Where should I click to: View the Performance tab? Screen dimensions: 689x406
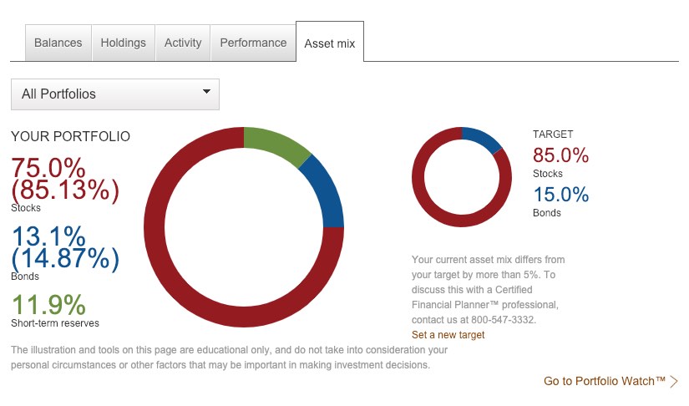[x=253, y=43]
